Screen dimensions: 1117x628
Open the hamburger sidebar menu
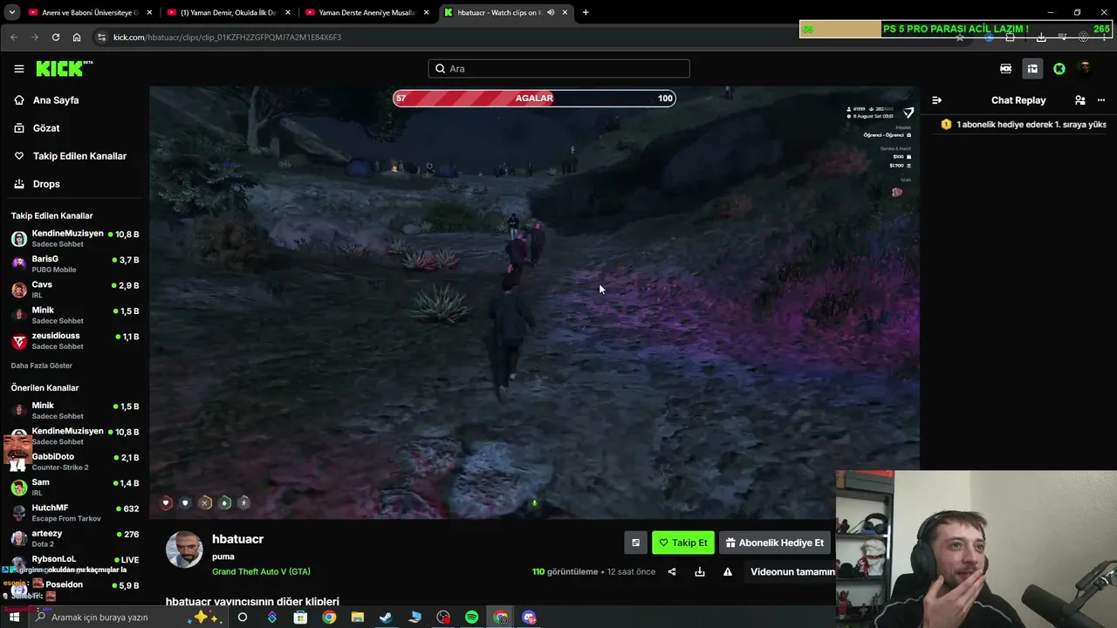click(19, 69)
